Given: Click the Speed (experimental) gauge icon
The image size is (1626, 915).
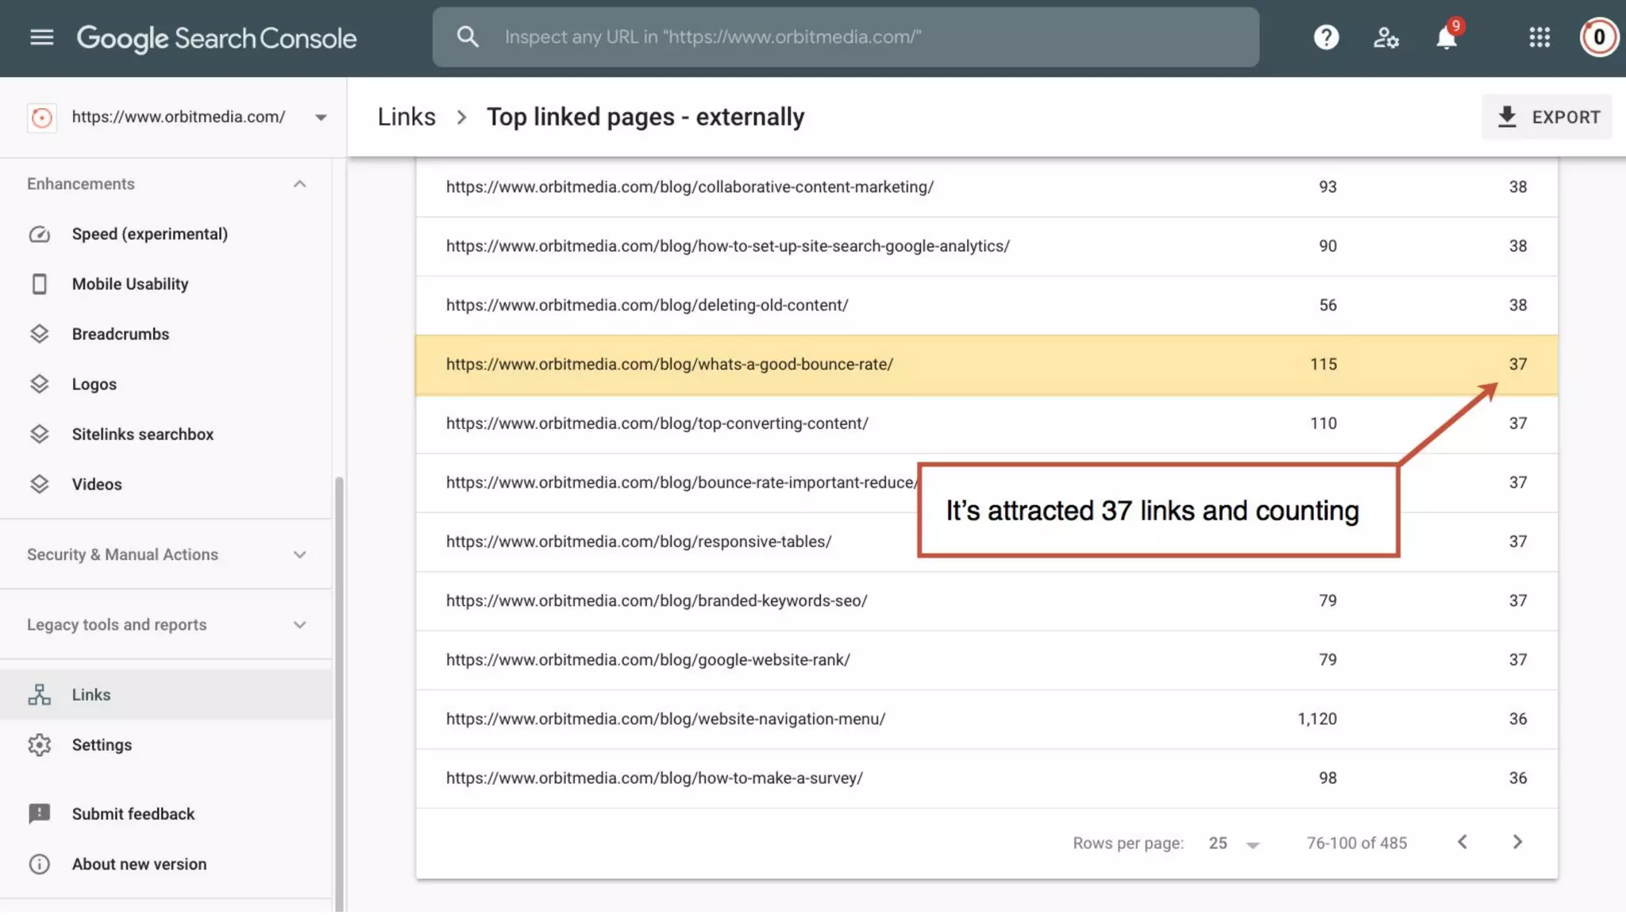Looking at the screenshot, I should pyautogui.click(x=39, y=234).
